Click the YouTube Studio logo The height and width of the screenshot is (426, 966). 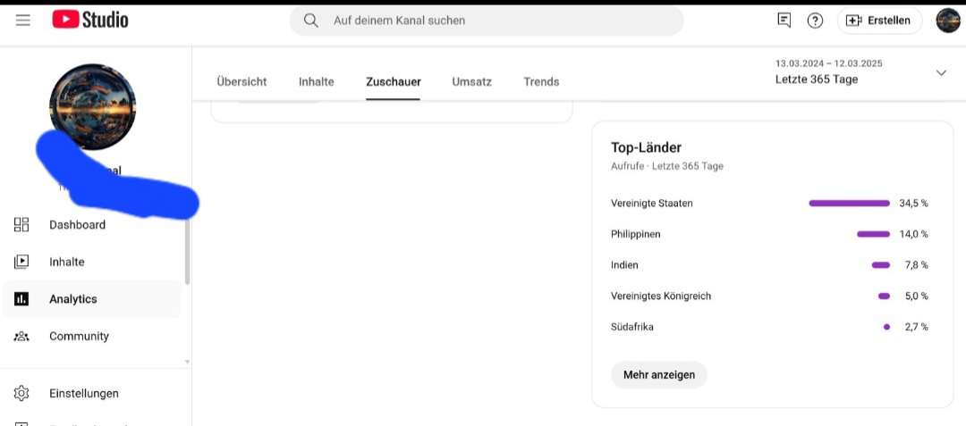coord(90,20)
